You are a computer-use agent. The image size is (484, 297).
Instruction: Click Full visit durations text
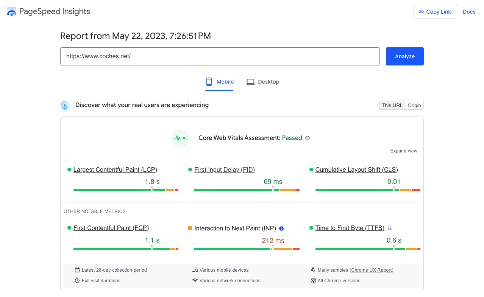(x=101, y=281)
